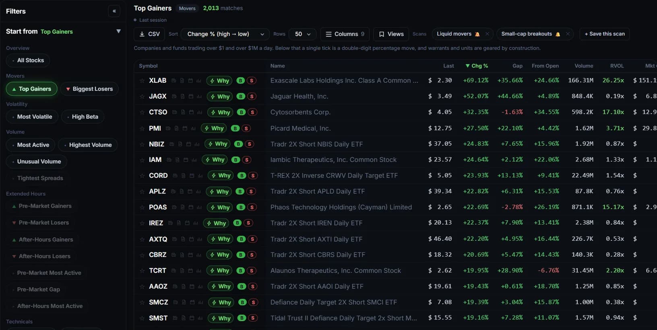The image size is (657, 330).
Task: Select the All Stocks filter chip
Action: [x=28, y=60]
